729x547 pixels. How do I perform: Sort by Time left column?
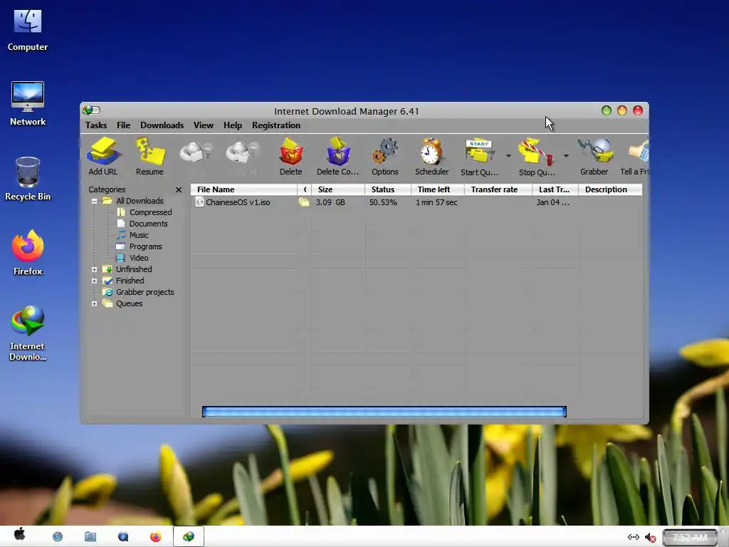pyautogui.click(x=438, y=189)
